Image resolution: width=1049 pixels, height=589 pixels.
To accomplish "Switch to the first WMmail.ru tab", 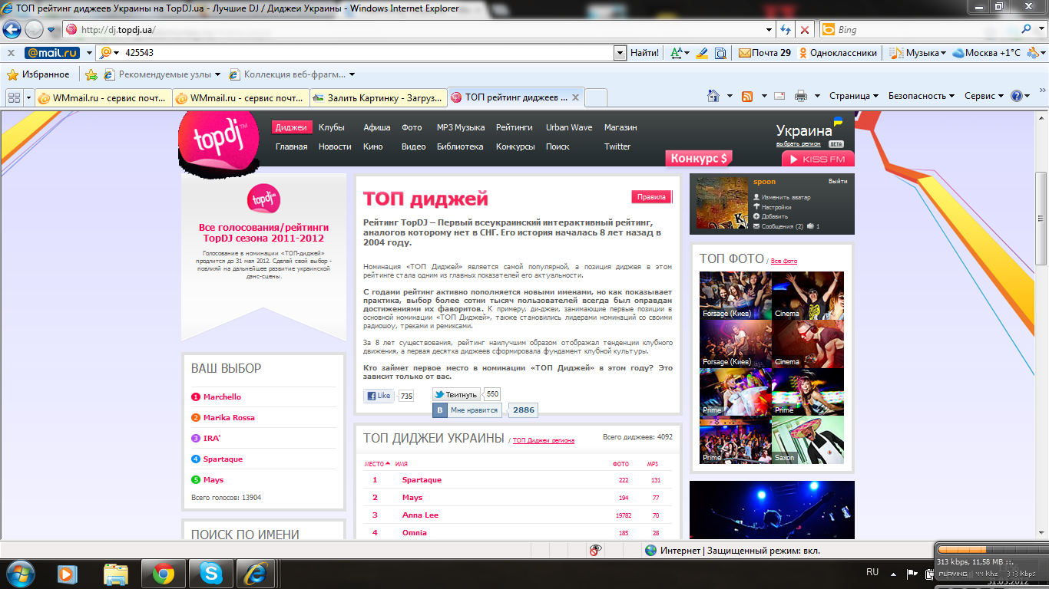I will click(x=102, y=97).
